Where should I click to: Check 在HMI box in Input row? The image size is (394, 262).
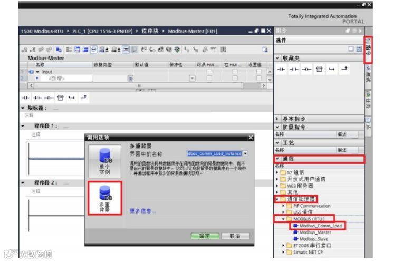(235, 72)
